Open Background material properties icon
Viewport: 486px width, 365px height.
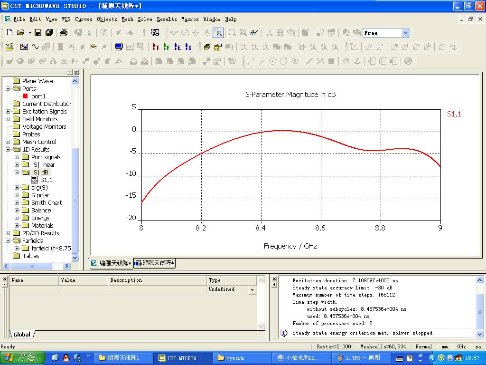coord(24,47)
